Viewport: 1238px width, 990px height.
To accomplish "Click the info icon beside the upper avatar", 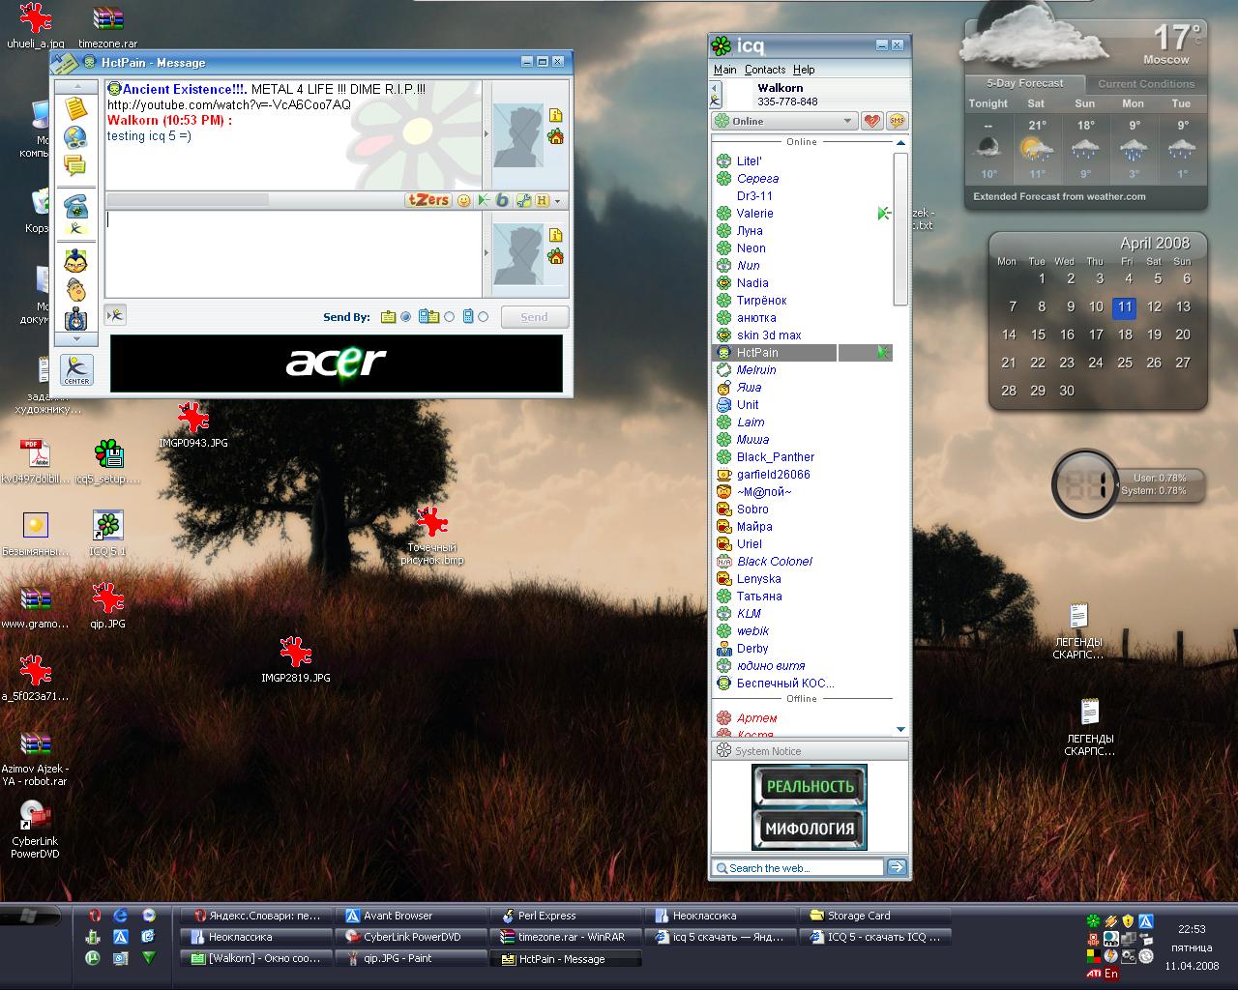I will [555, 115].
